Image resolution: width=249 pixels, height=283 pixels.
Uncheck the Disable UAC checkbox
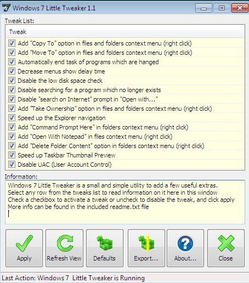click(x=12, y=165)
